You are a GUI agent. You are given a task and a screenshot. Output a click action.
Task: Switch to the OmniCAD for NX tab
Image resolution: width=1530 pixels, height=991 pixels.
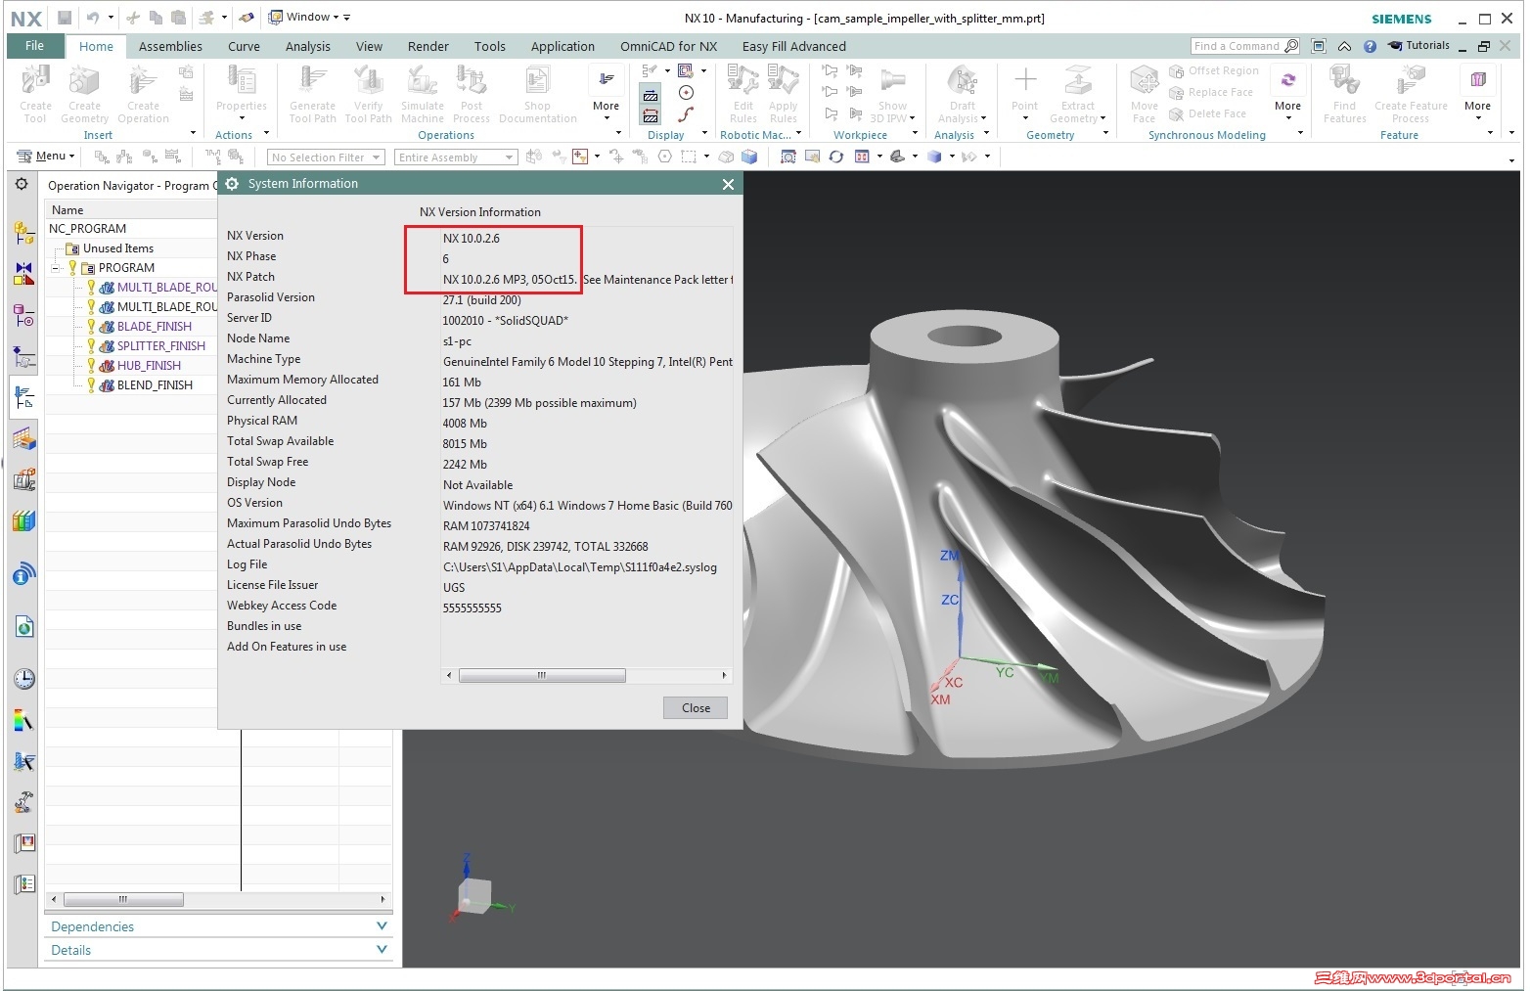click(x=669, y=46)
